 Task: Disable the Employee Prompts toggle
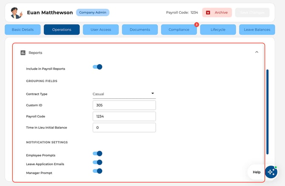97,154
